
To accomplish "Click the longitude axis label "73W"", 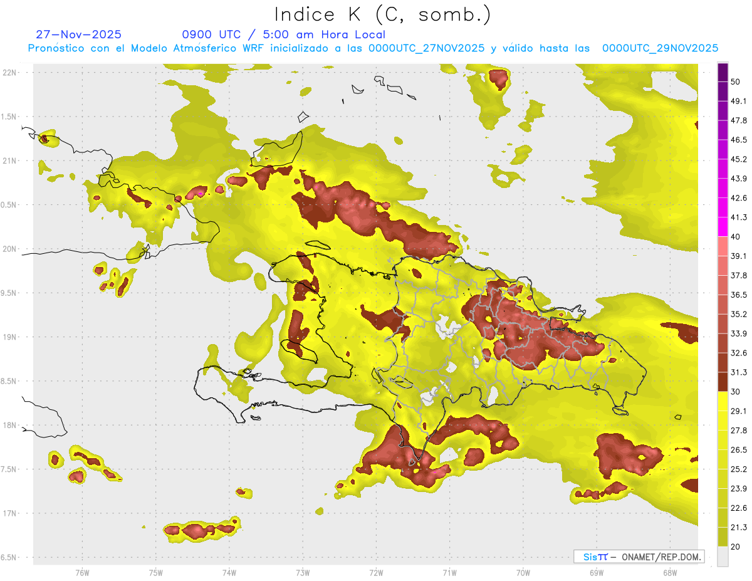I will tap(303, 573).
